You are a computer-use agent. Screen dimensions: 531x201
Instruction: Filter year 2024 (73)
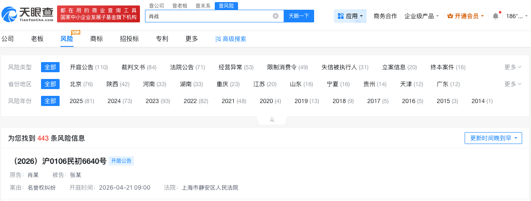point(120,101)
